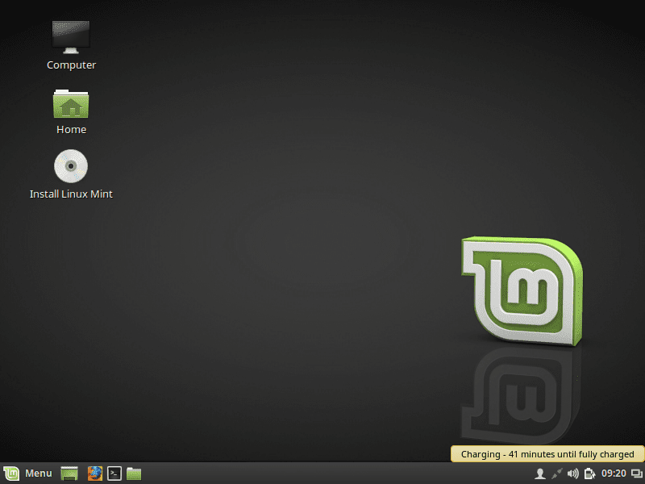This screenshot has width=645, height=484.
Task: Select the Home icon's label text
Action: click(71, 129)
